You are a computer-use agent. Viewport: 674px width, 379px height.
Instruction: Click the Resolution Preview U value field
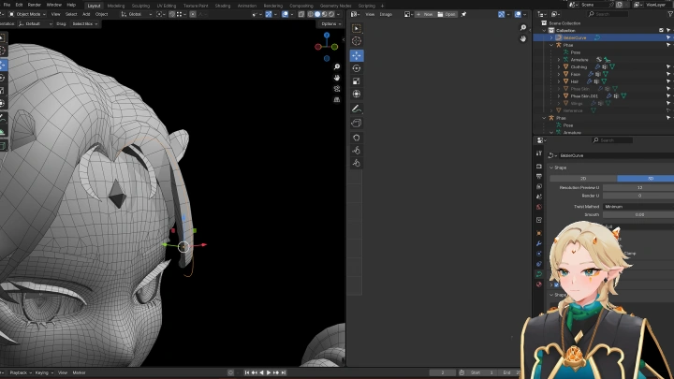[x=638, y=187]
